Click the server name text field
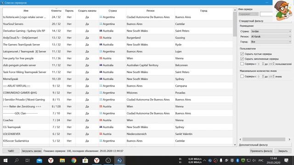This screenshot has height=165, width=294. pos(266,14)
